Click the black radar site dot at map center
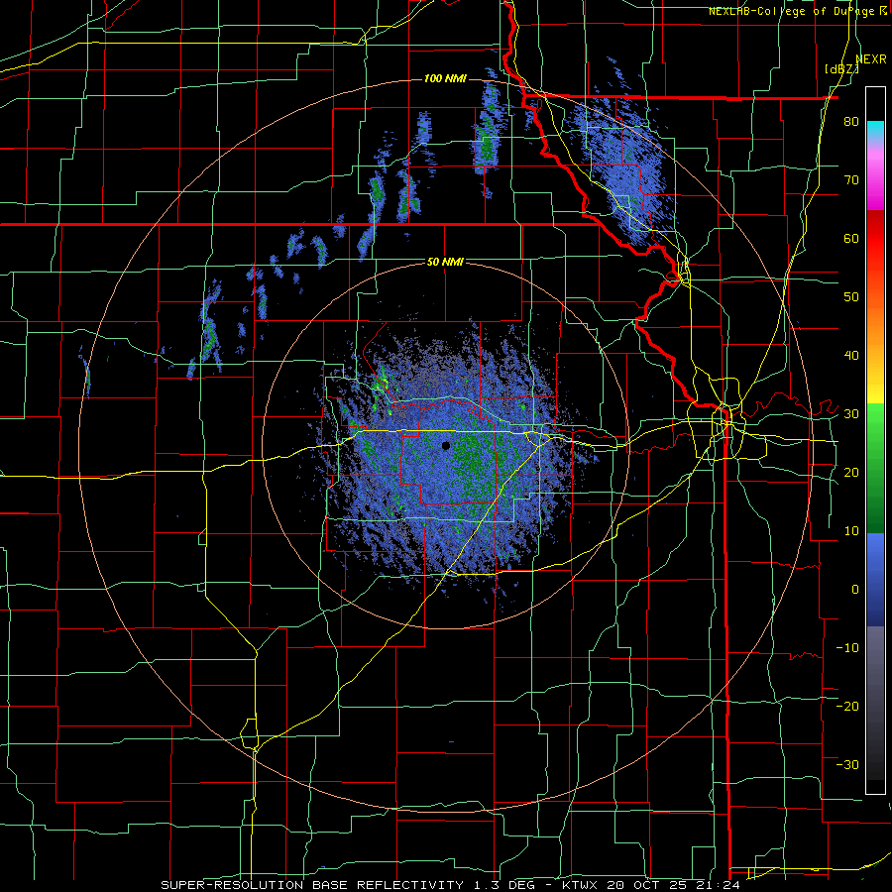Screen dimensions: 892x892 click(x=446, y=445)
